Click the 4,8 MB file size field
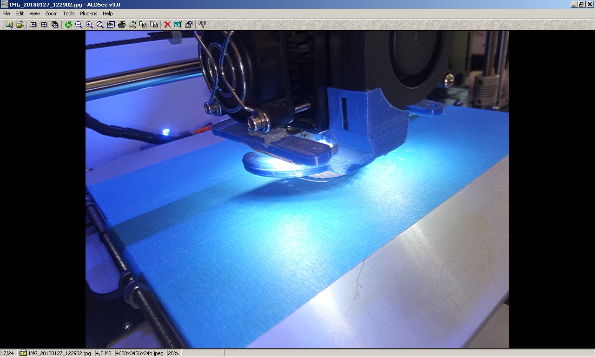Image resolution: width=595 pixels, height=357 pixels. (x=105, y=353)
